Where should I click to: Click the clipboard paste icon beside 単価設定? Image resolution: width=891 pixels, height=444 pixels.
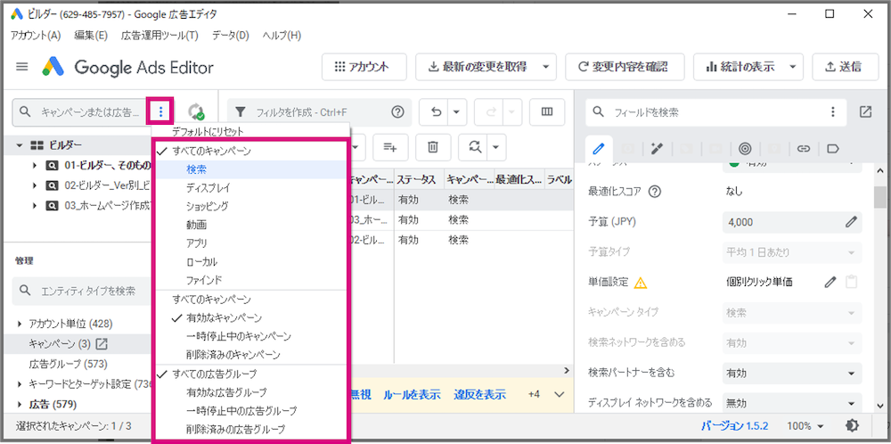pos(851,282)
